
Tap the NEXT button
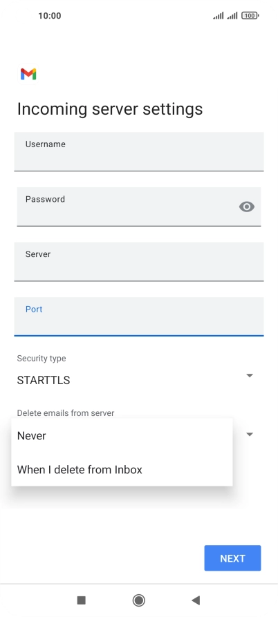[x=232, y=558]
